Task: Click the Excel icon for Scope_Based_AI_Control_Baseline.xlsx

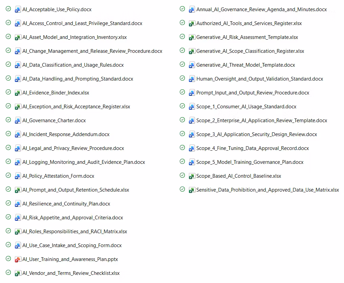Action: coord(192,176)
